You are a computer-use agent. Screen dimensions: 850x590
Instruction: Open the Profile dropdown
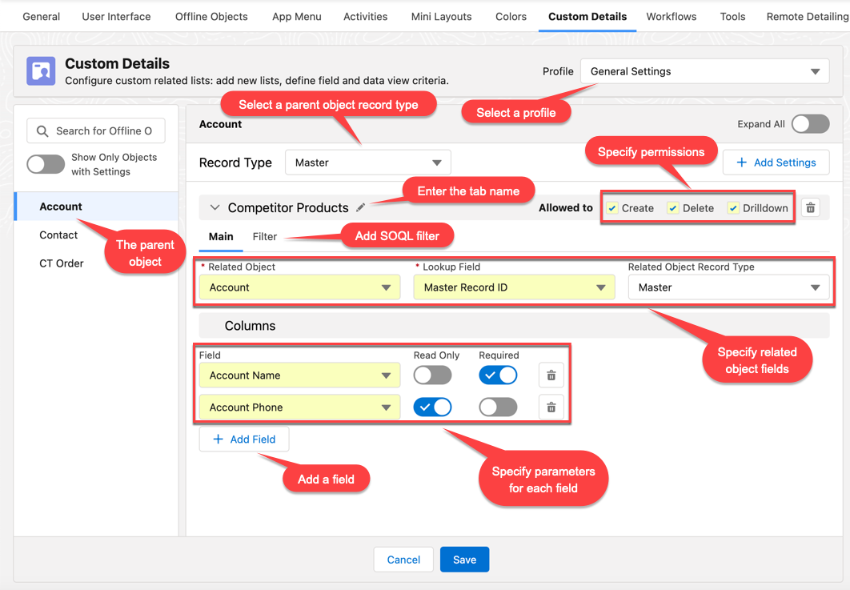click(x=704, y=71)
